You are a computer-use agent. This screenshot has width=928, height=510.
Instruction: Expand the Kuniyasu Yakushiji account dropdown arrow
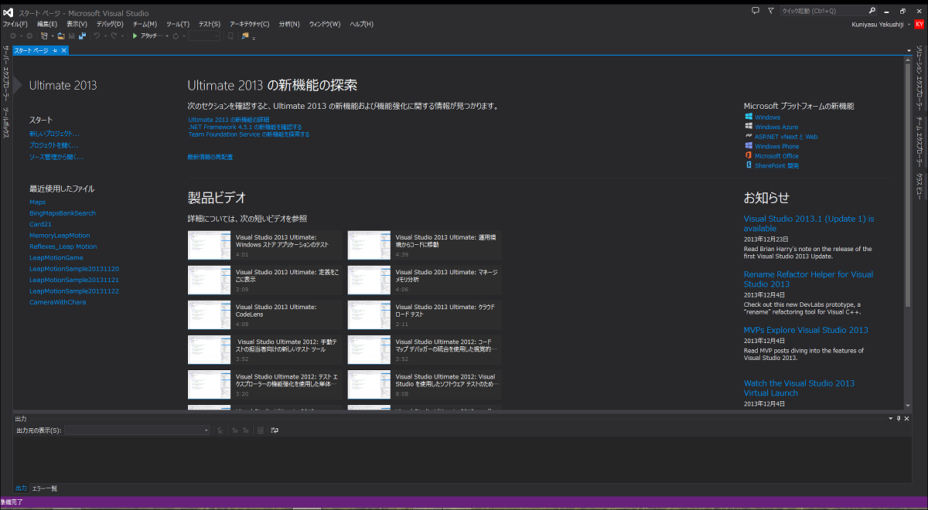point(909,25)
